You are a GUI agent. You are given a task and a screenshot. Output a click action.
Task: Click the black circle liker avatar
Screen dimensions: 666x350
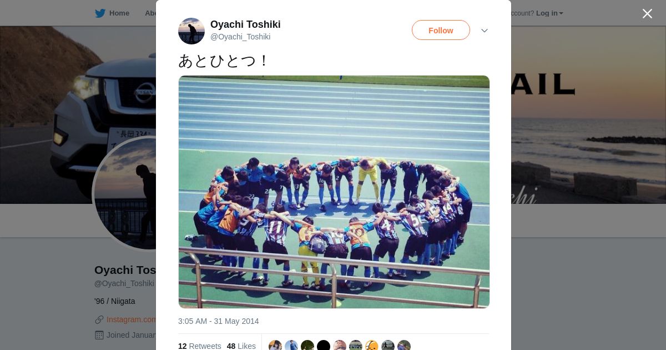pyautogui.click(x=324, y=346)
